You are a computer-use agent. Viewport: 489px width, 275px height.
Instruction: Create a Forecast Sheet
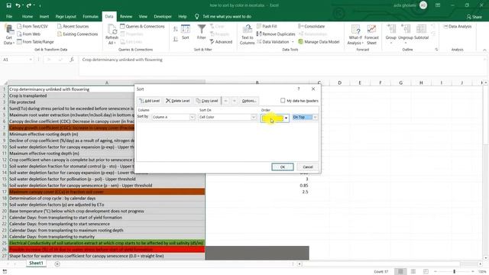(371, 34)
